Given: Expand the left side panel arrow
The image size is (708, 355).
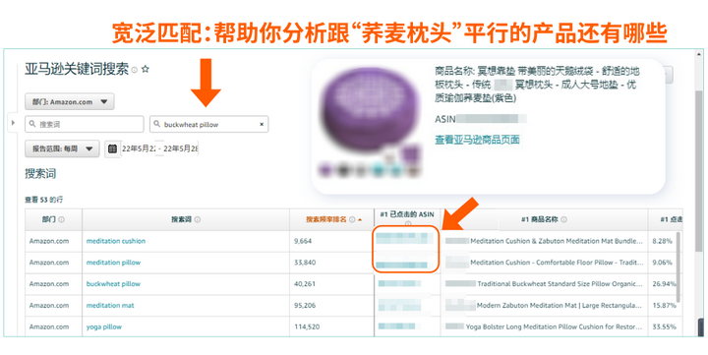Looking at the screenshot, I should coord(13,123).
